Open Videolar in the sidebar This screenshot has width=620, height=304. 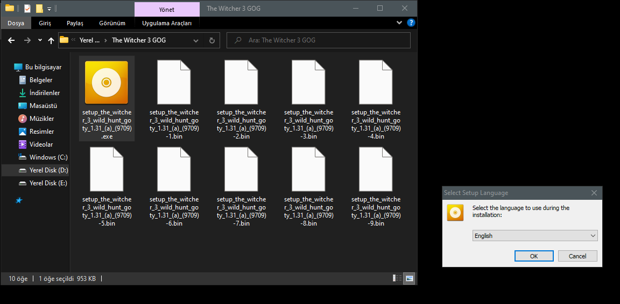[x=36, y=144]
